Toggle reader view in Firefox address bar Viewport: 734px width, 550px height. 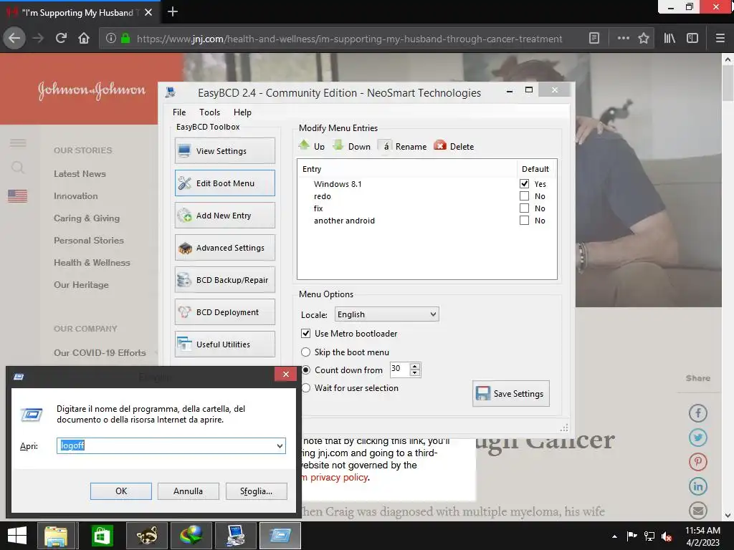(594, 38)
